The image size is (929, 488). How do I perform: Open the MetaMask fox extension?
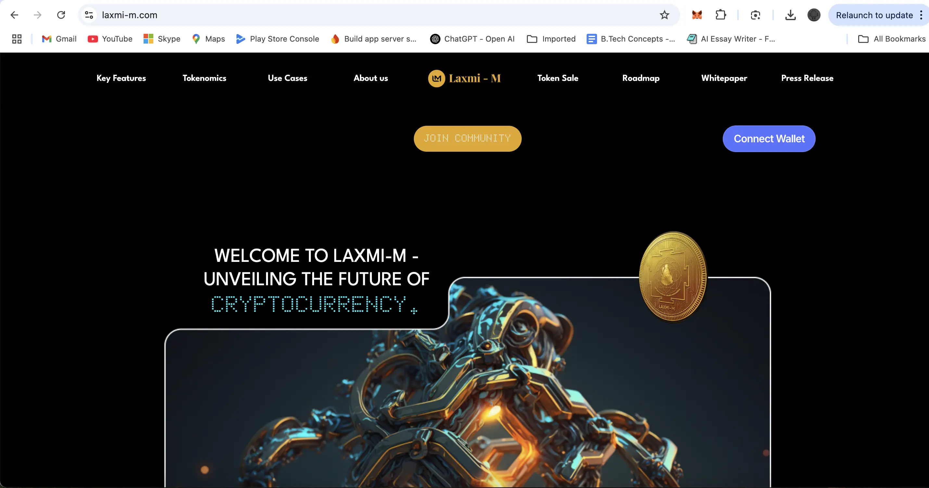[697, 15]
